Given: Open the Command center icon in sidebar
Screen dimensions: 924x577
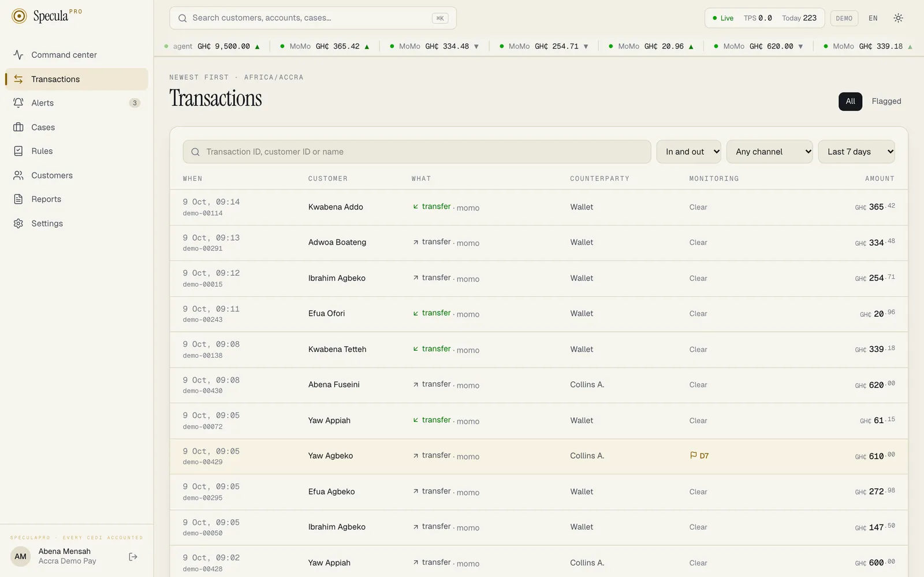Looking at the screenshot, I should tap(18, 55).
